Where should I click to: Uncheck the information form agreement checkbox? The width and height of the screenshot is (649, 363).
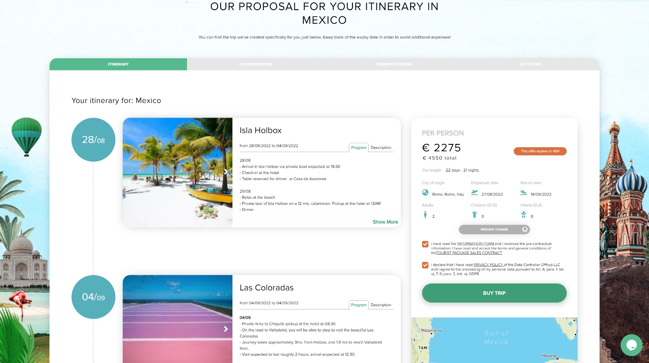point(425,244)
